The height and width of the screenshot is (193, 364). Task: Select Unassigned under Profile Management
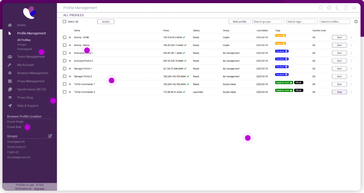pos(24,49)
